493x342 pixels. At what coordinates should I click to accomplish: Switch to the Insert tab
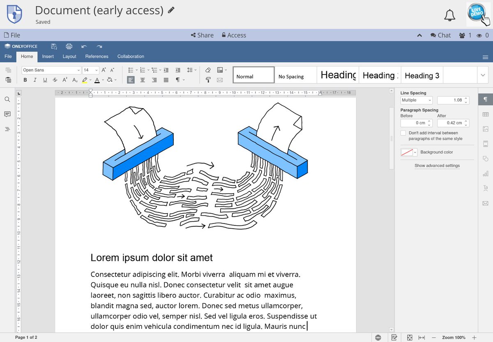point(48,56)
